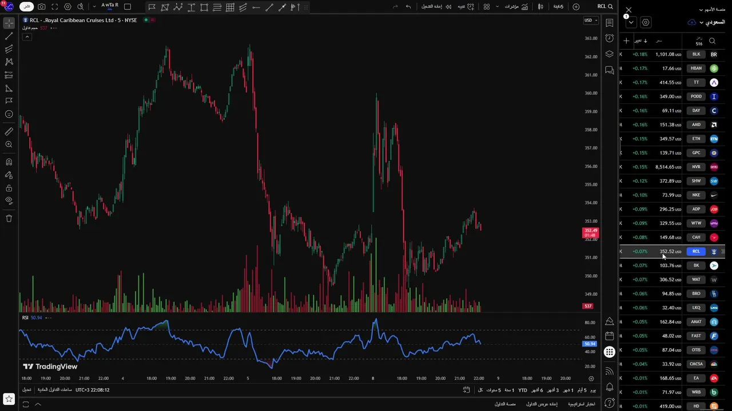Open chart settings hexagon icon in top toolbar

pos(68,7)
